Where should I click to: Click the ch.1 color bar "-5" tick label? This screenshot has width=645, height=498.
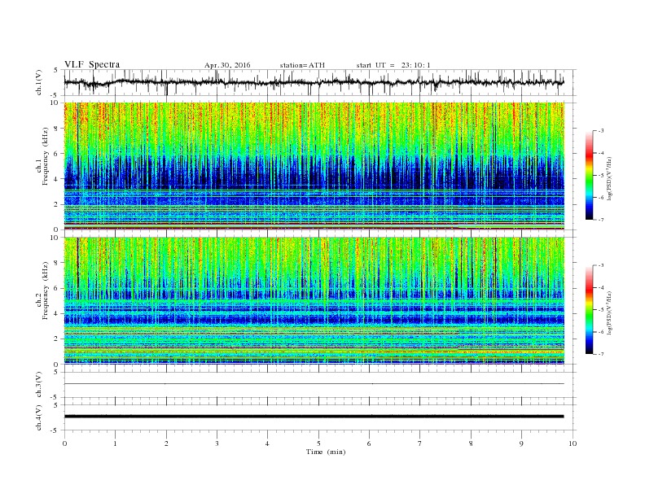click(601, 176)
